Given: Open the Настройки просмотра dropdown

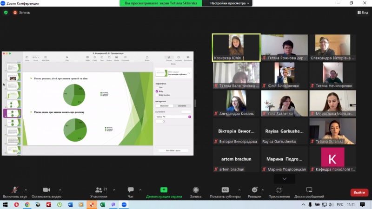Looking at the screenshot, I should [x=230, y=3].
